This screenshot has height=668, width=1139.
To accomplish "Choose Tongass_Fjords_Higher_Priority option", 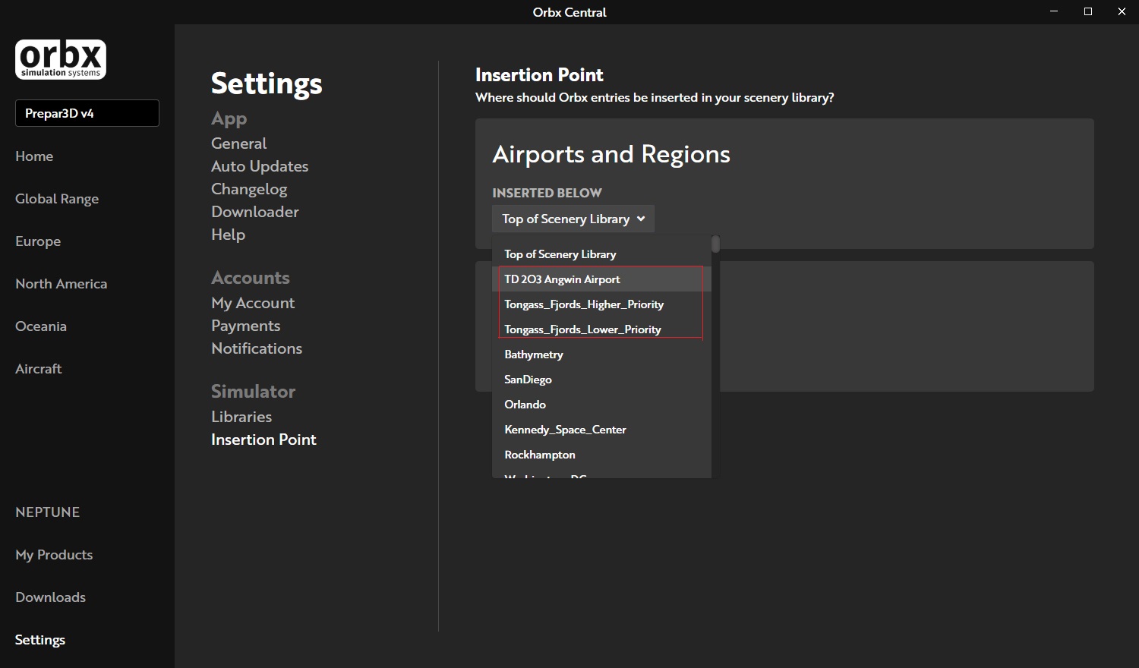I will coord(601,304).
